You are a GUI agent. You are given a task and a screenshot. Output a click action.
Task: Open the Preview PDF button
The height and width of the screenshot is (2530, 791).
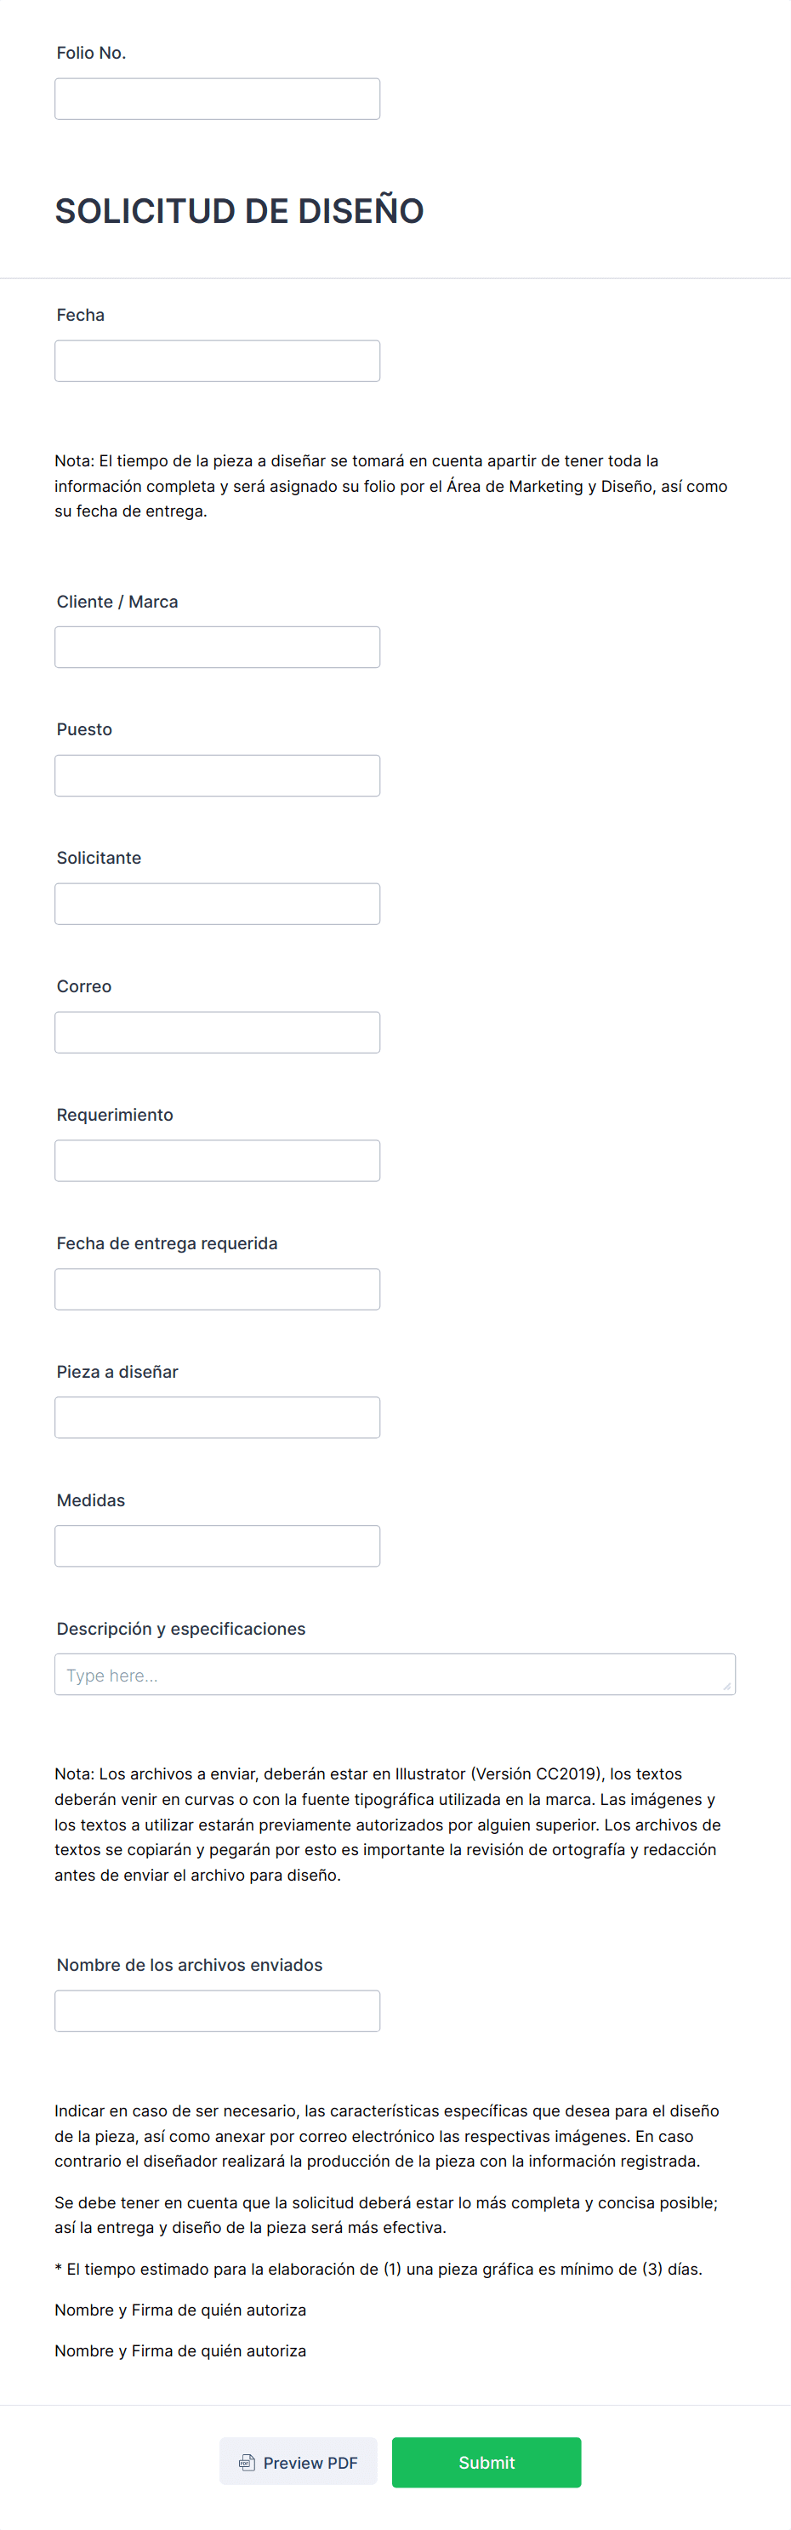pyautogui.click(x=299, y=2461)
